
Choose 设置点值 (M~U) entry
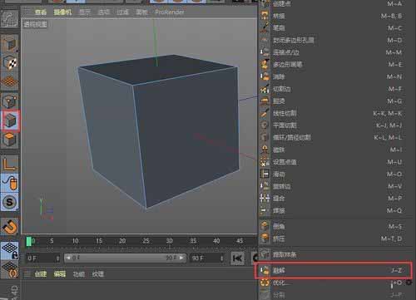[336, 162]
